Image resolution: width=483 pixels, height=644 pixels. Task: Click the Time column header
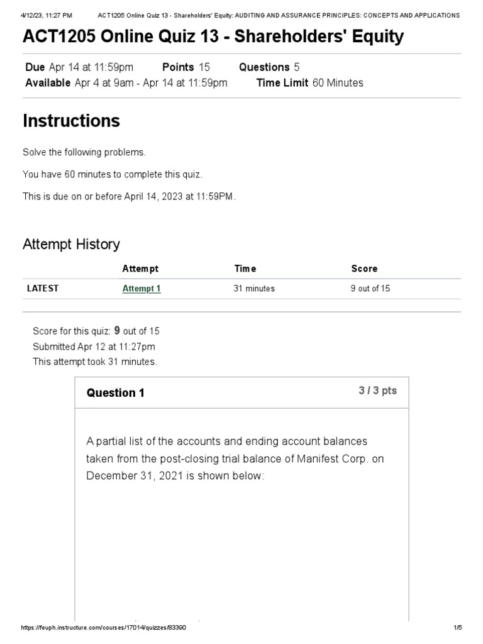245,269
